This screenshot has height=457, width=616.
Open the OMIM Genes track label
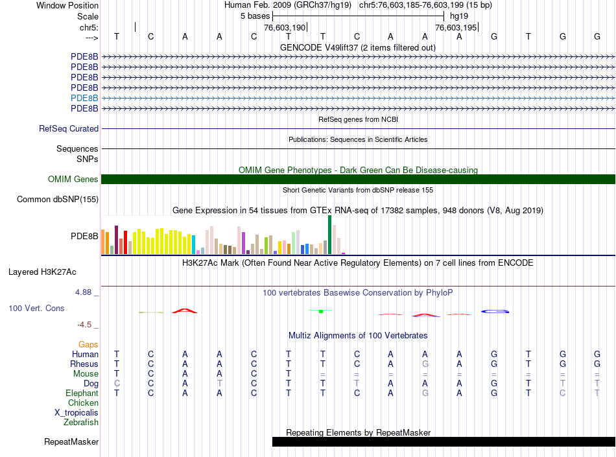click(73, 180)
